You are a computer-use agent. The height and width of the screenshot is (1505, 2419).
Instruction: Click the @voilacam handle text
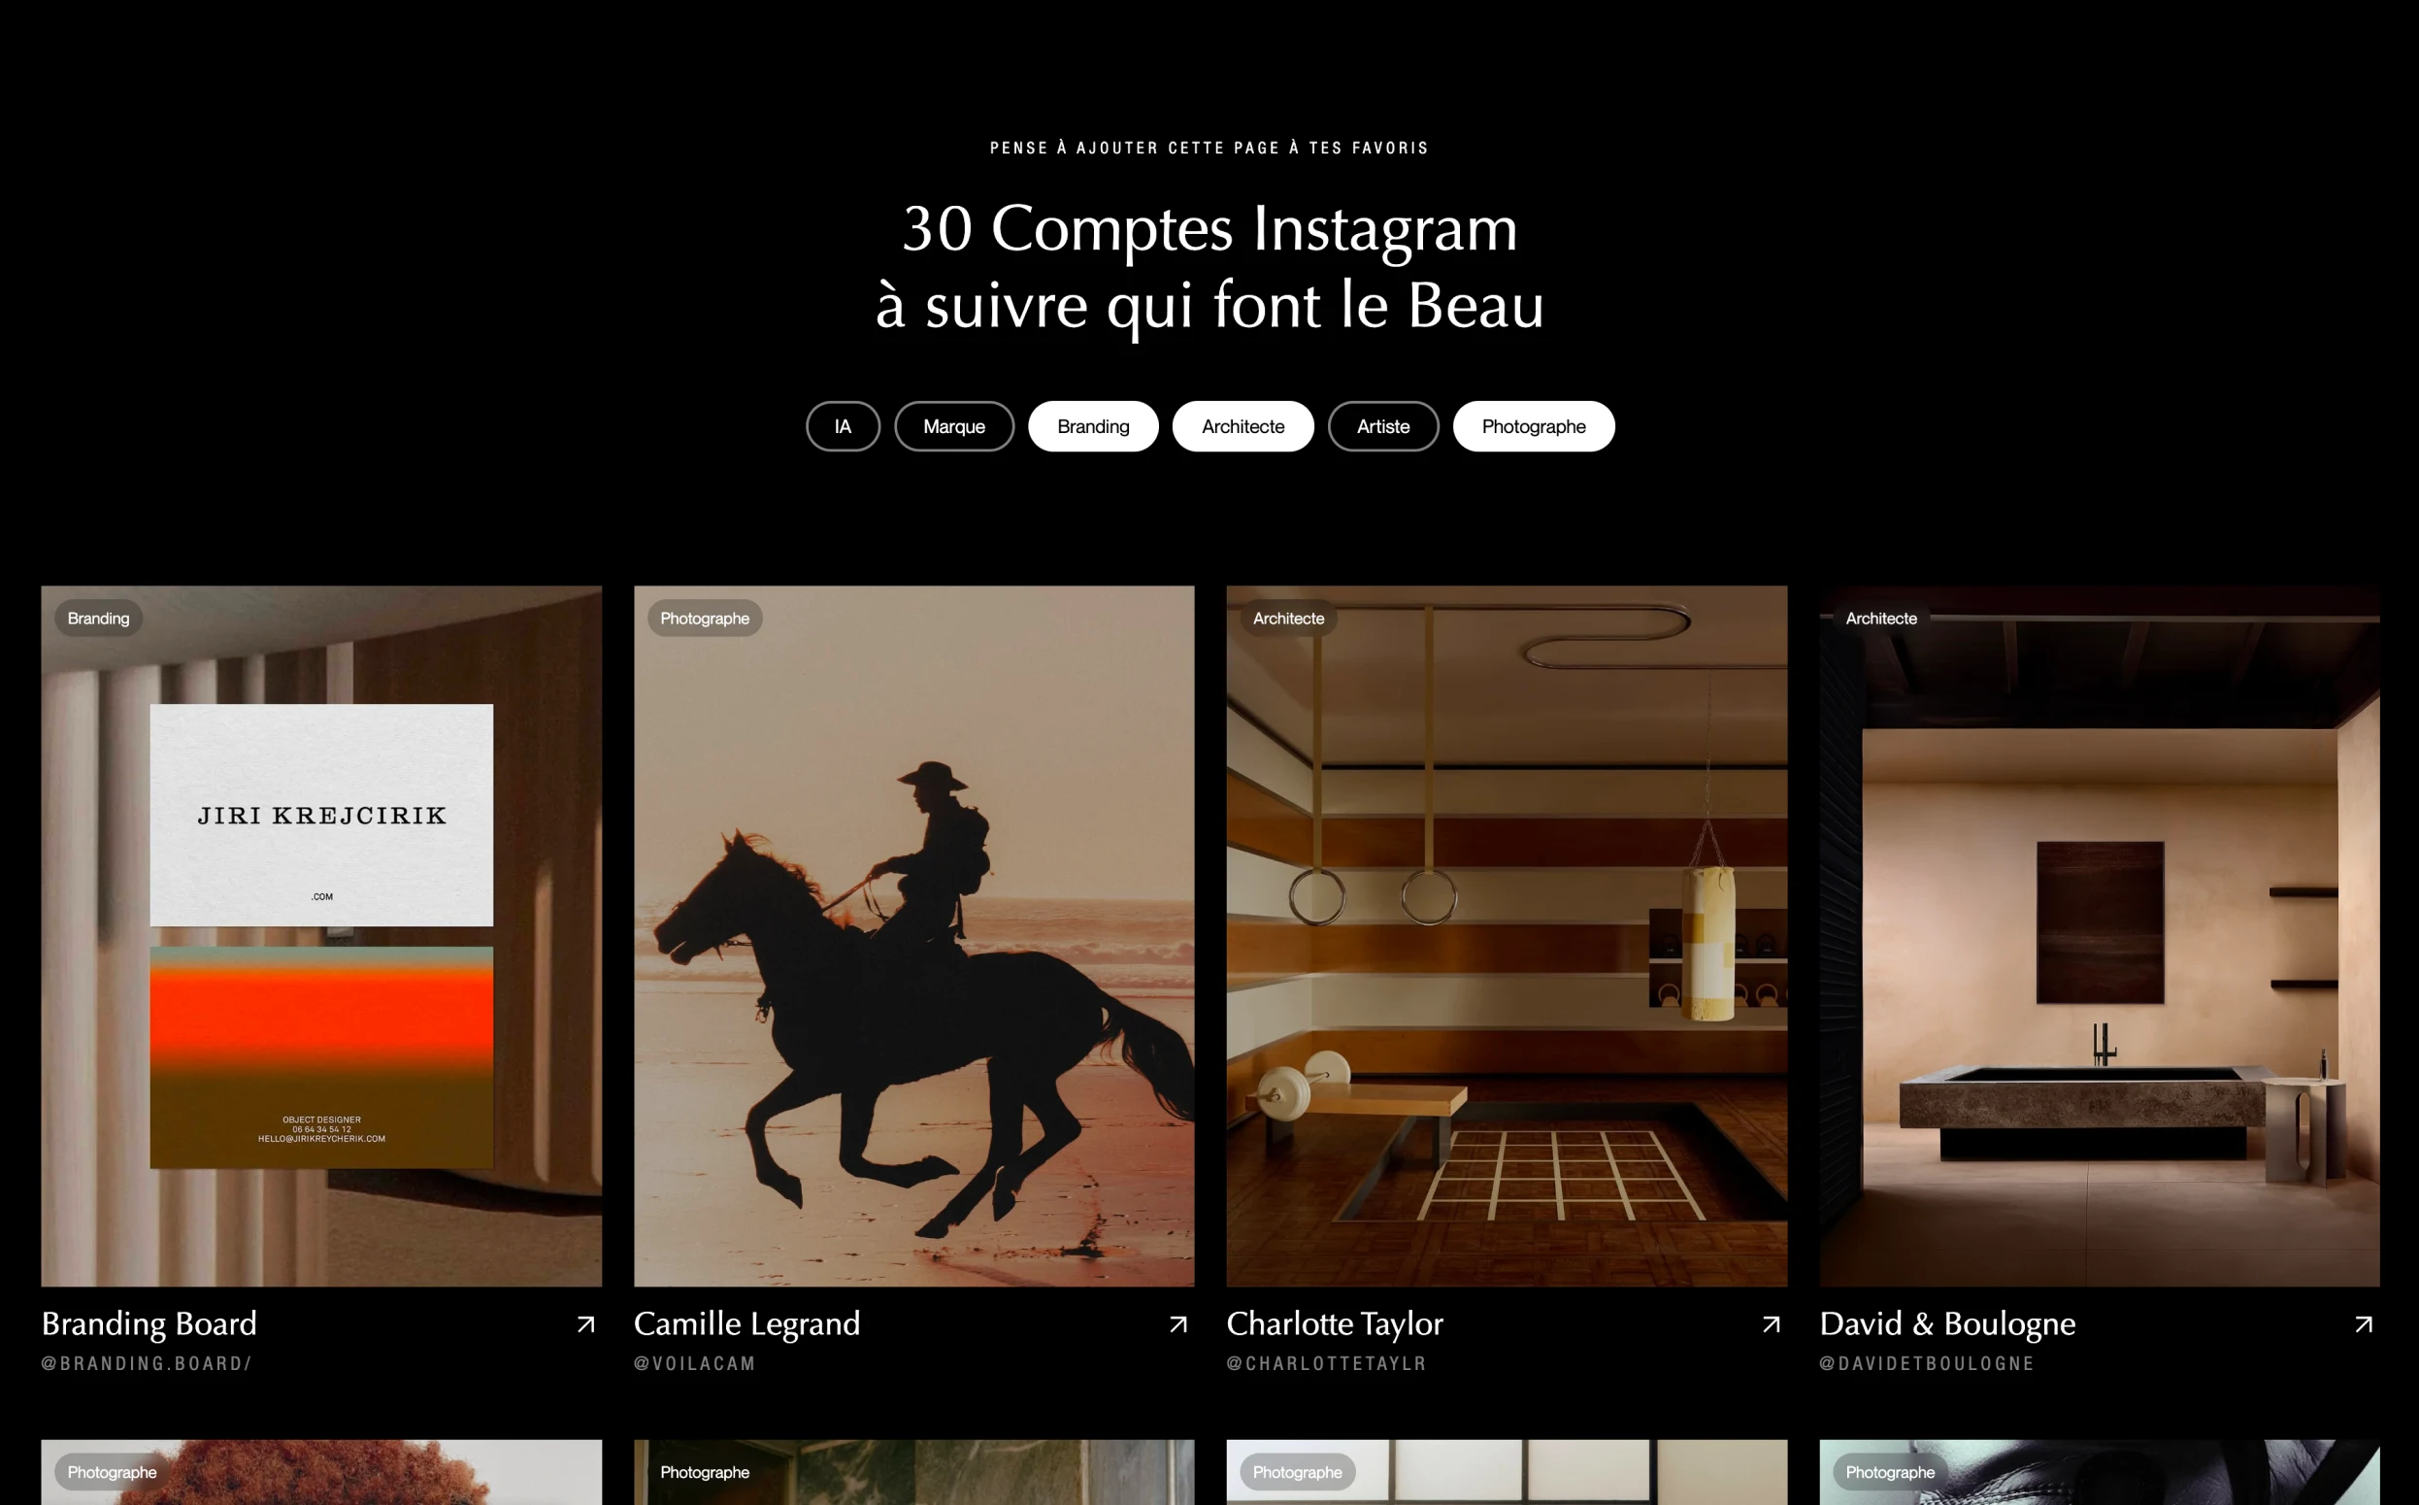[695, 1363]
